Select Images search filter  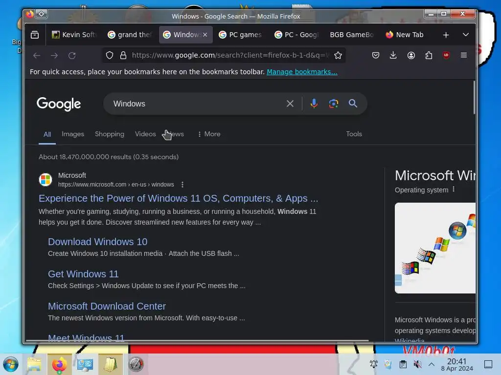click(x=73, y=134)
